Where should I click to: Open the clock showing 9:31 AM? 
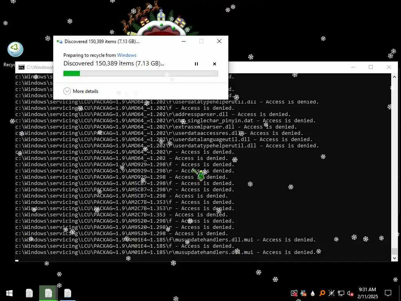pos(367,290)
